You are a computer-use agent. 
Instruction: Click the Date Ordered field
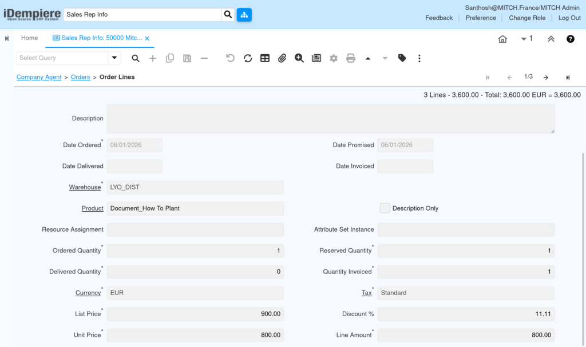pyautogui.click(x=134, y=145)
